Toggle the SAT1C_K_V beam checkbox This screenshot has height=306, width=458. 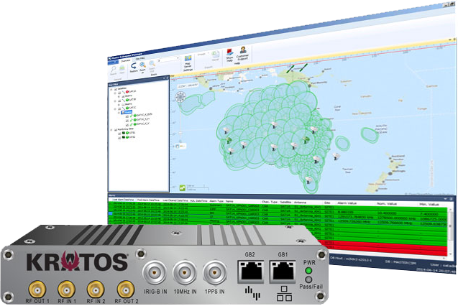127,124
